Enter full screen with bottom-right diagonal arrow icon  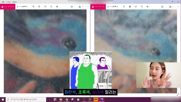point(178,94)
